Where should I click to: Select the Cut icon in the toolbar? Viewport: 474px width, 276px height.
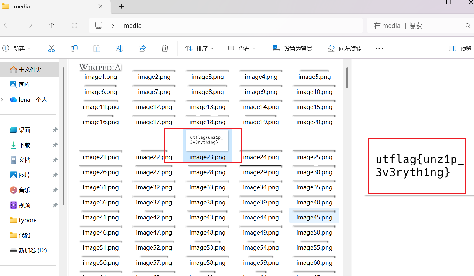click(x=51, y=48)
